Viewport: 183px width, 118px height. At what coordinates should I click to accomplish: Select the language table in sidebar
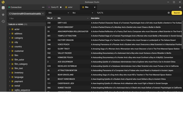pos(19,77)
